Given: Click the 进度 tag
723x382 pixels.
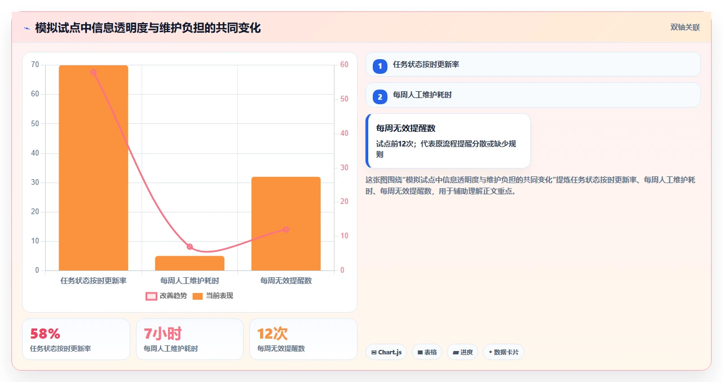Looking at the screenshot, I should (462, 352).
